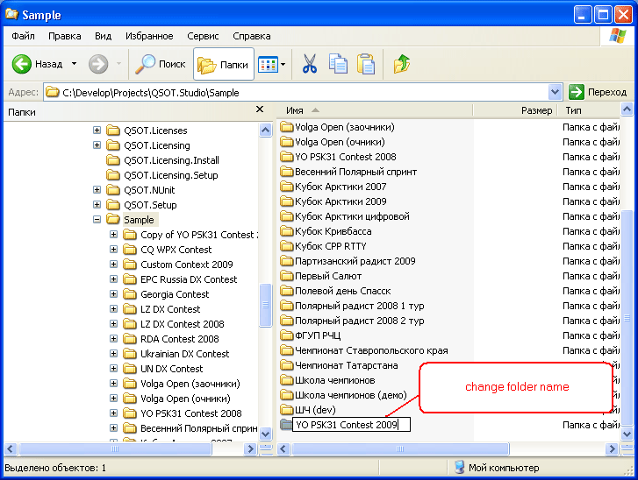Collapse the Sample folder tree node
The width and height of the screenshot is (638, 480).
[97, 220]
